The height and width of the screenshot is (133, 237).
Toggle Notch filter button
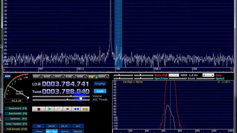coord(65,132)
